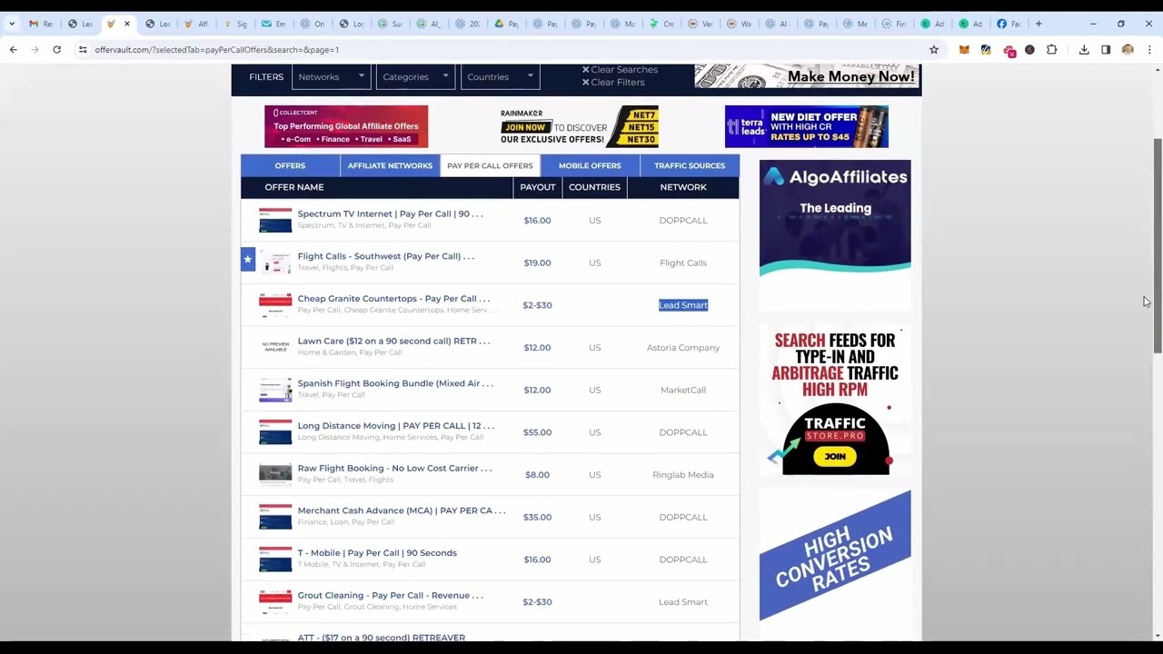Switch to the Affiliate Networks tab

point(390,165)
